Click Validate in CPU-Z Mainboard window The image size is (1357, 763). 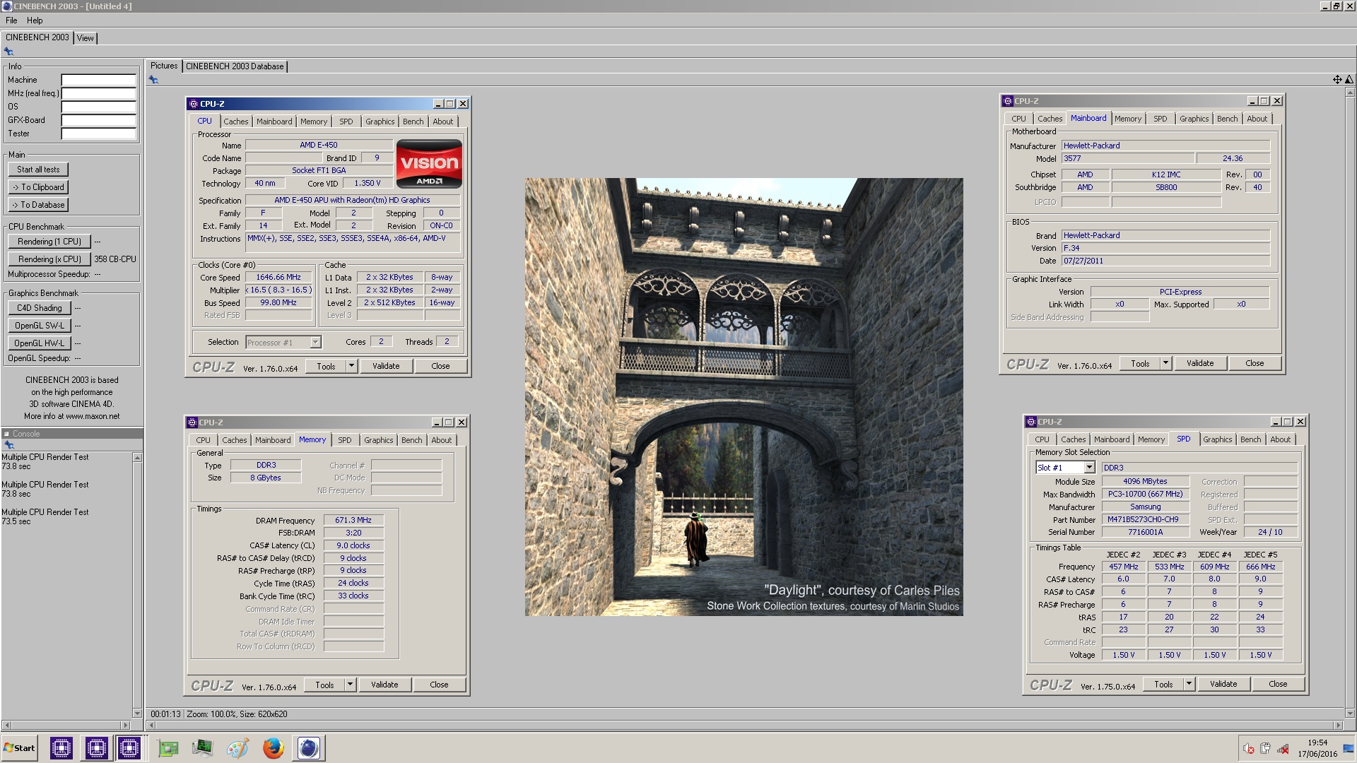click(1200, 363)
